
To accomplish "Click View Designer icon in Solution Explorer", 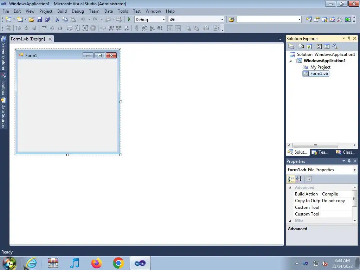I will [x=327, y=47].
